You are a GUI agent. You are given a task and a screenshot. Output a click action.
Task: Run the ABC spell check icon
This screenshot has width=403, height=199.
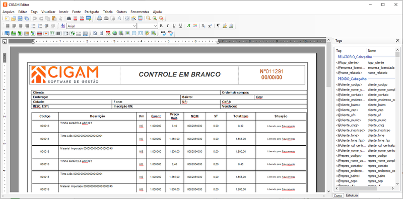click(x=164, y=33)
